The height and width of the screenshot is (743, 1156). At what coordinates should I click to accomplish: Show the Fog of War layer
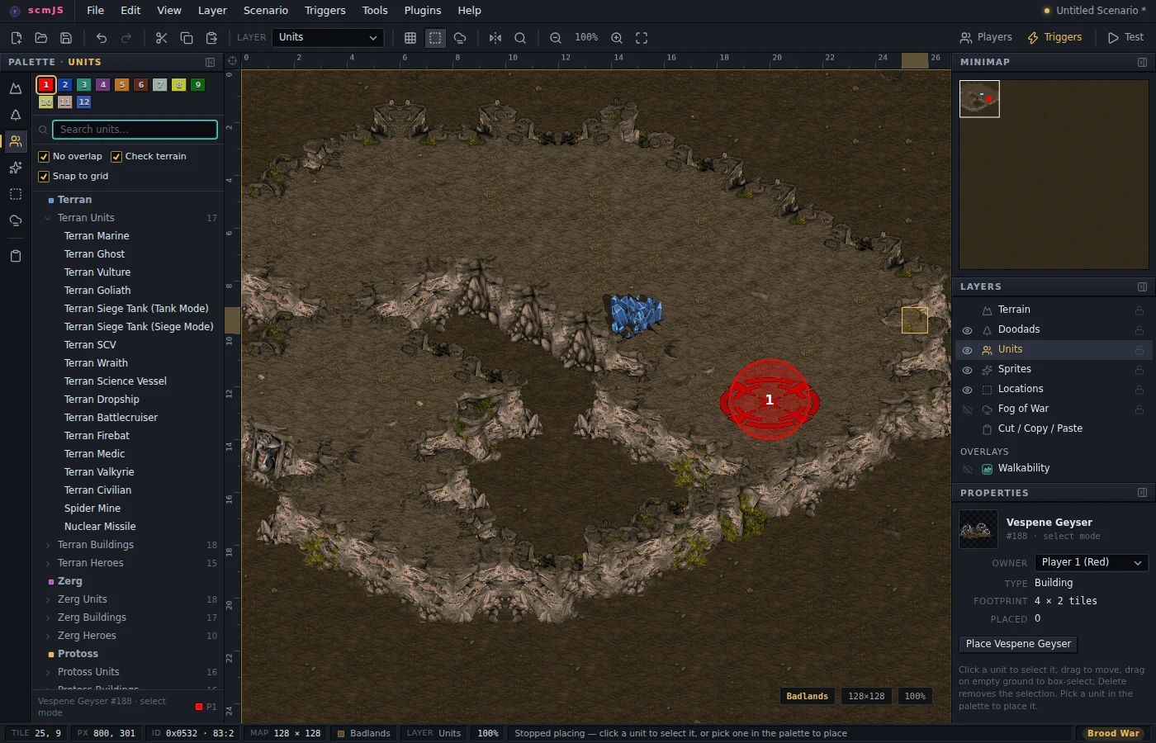(968, 409)
